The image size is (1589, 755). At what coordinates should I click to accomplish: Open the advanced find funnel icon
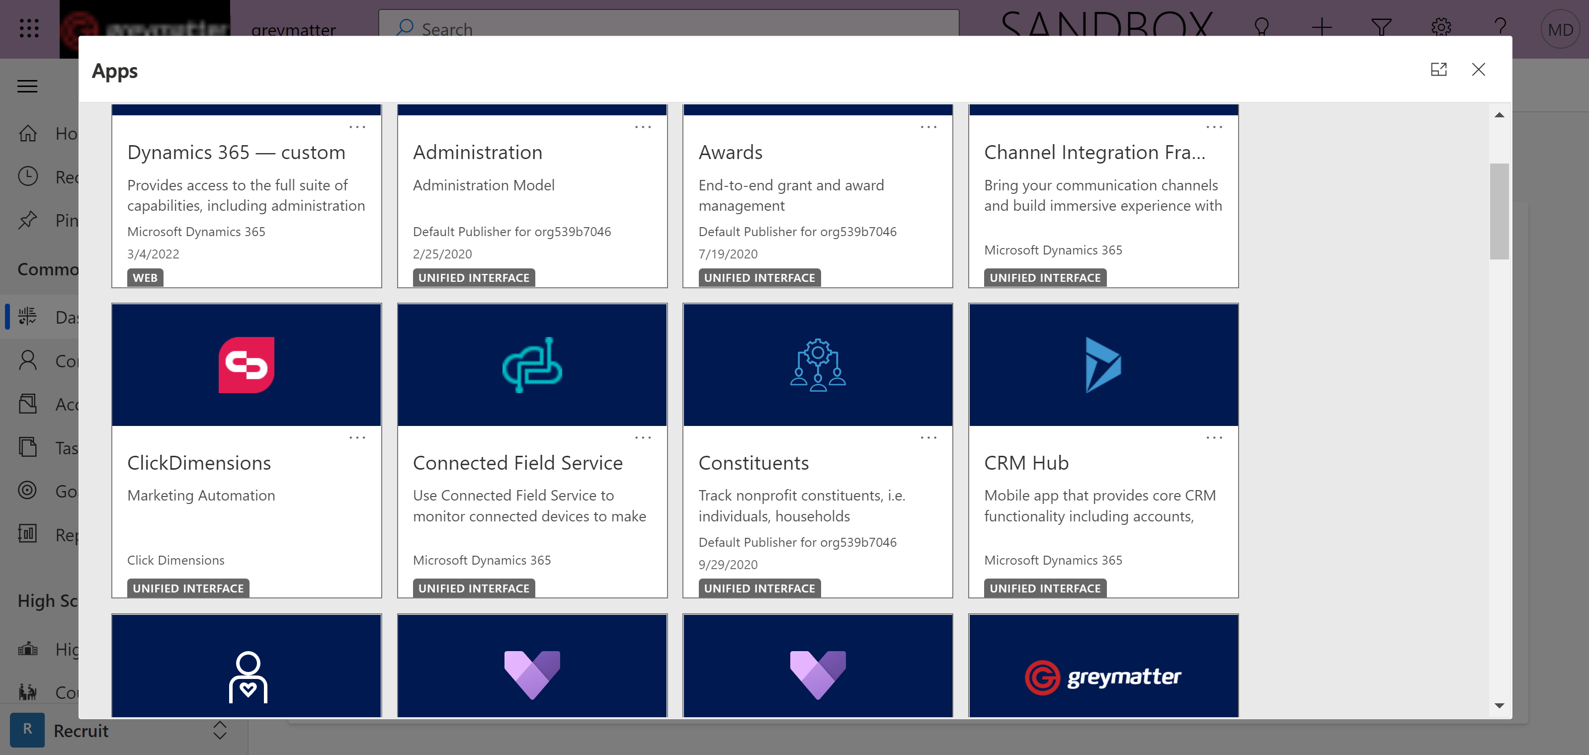tap(1381, 28)
